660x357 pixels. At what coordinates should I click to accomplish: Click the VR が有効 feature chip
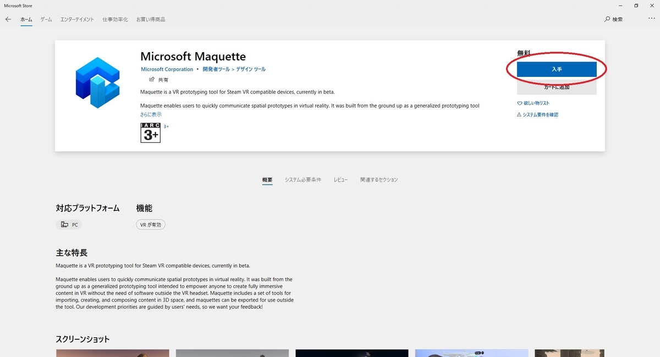point(151,225)
